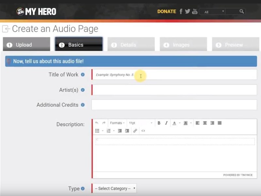Click the exit icon beside page title
This screenshot has height=196, width=261.
6,29
